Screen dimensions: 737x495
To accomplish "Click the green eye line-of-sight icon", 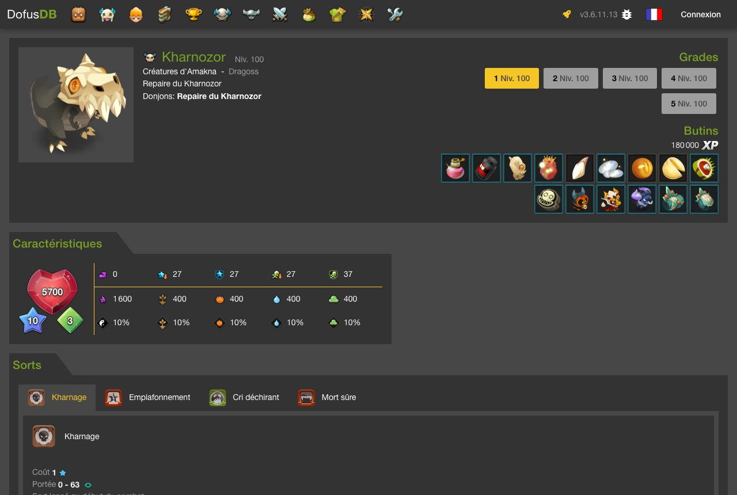I will click(x=88, y=485).
